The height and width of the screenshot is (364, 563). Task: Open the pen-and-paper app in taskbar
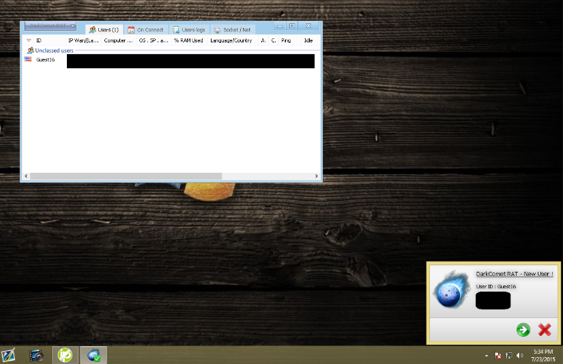pos(8,355)
